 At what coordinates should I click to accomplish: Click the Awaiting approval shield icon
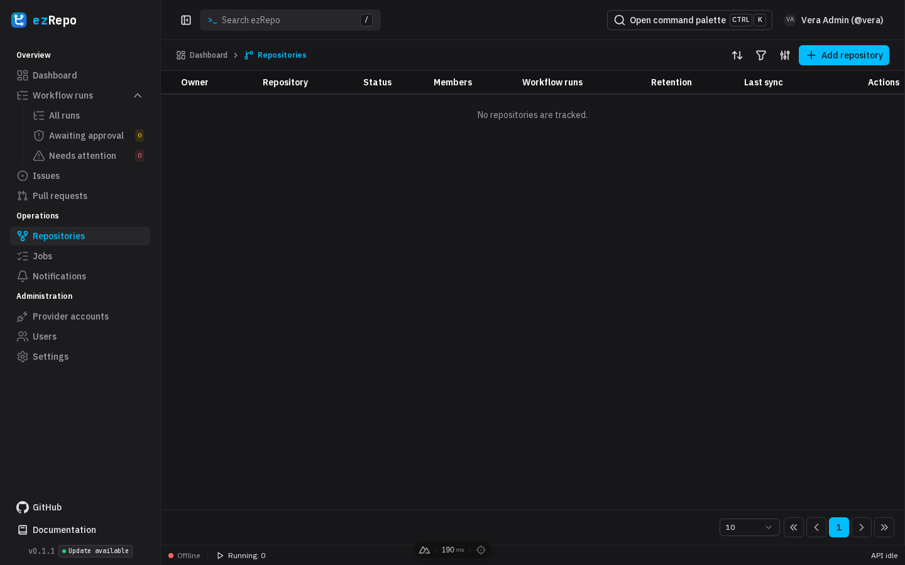coord(39,136)
